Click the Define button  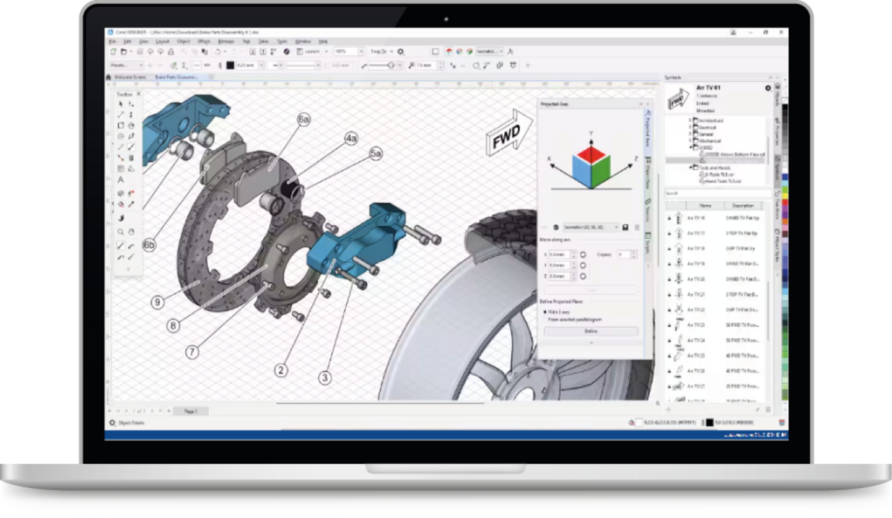pos(590,331)
